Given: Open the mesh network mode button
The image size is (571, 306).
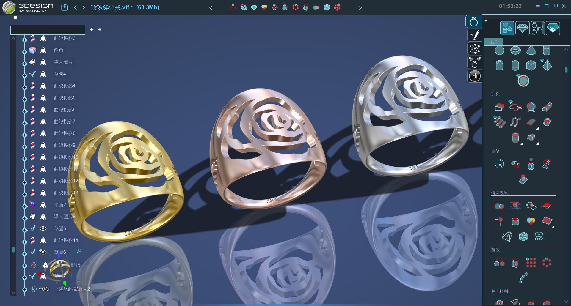Looking at the screenshot, I should [x=474, y=49].
